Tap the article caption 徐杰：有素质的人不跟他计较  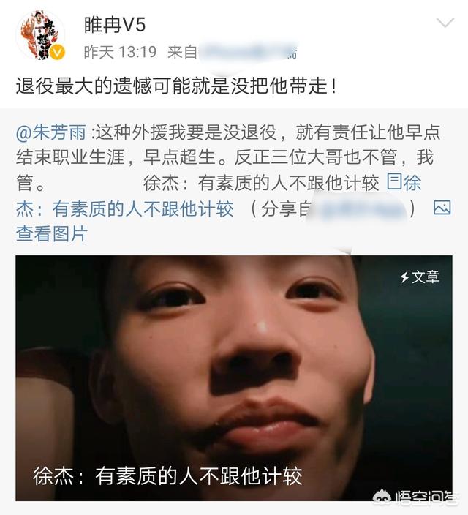pyautogui.click(x=167, y=475)
